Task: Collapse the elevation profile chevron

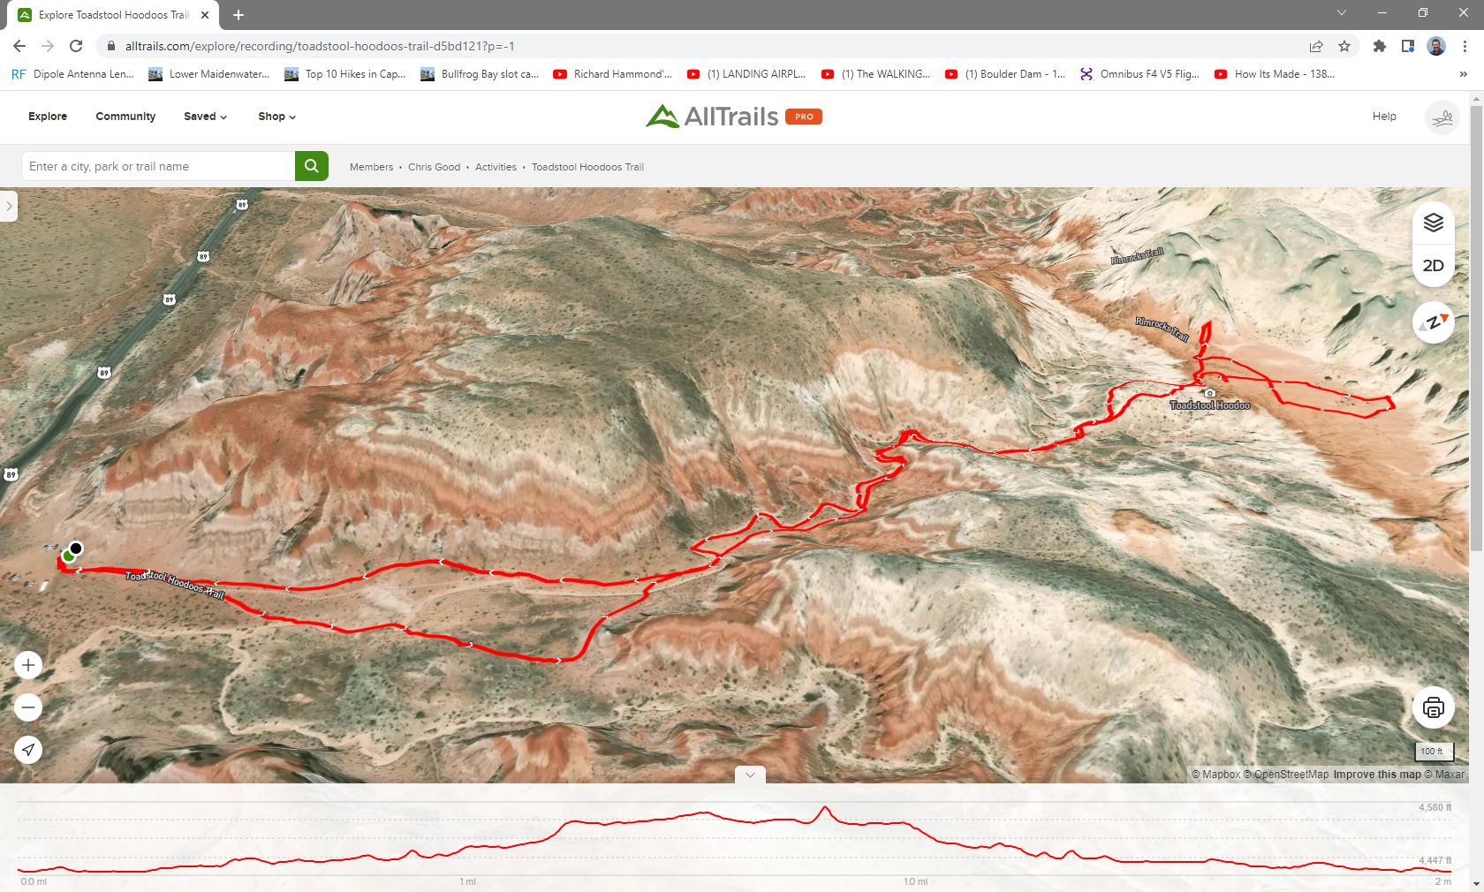Action: pyautogui.click(x=750, y=775)
